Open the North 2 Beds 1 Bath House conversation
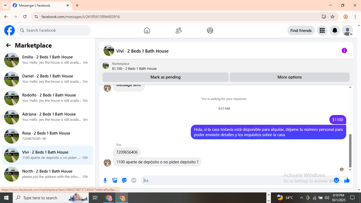361x203 pixels. [48, 174]
